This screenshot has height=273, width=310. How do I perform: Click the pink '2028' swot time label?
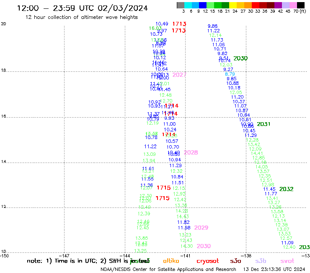click(x=191, y=152)
